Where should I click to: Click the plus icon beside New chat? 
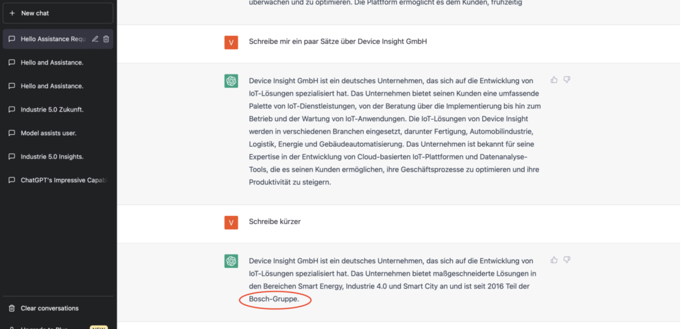point(12,13)
